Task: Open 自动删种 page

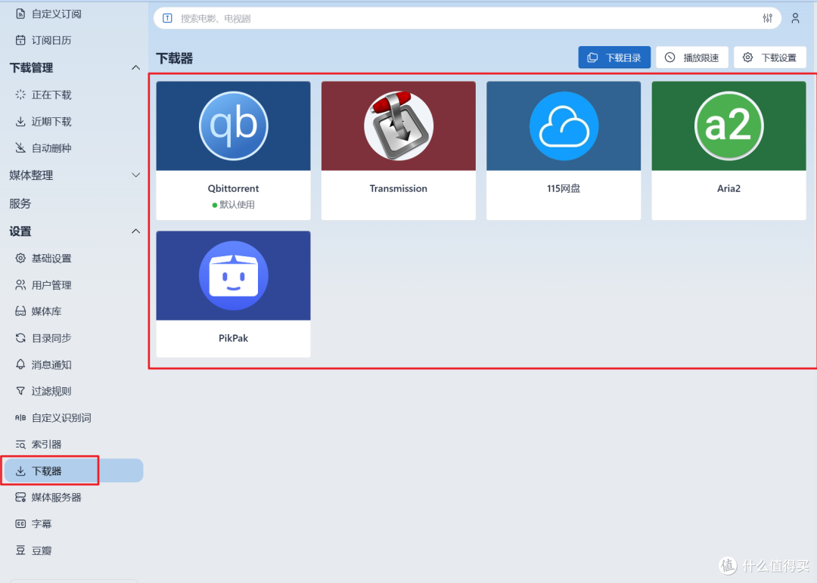Action: tap(51, 148)
